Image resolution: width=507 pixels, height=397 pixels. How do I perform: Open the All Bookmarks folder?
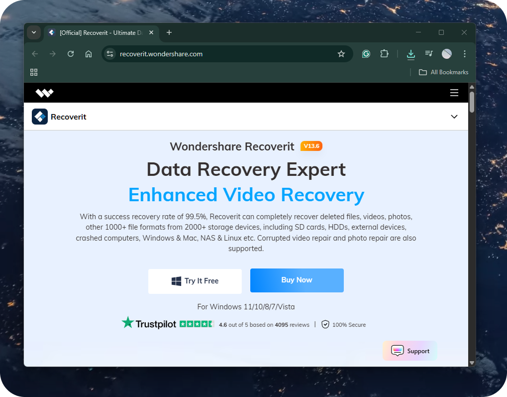coord(443,72)
